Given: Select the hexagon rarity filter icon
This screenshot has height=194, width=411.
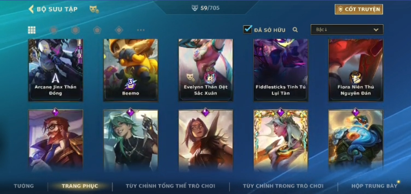Looking at the screenshot, I should pos(75,30).
